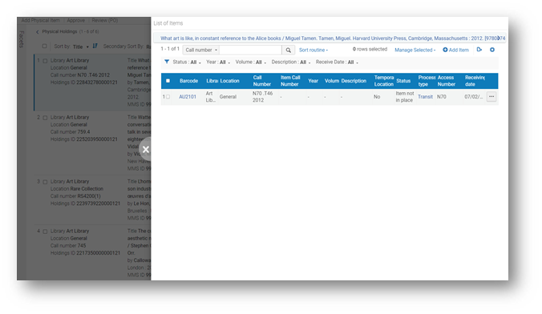The width and height of the screenshot is (542, 314).
Task: Click 'Item not in place' status cell
Action: 404,97
